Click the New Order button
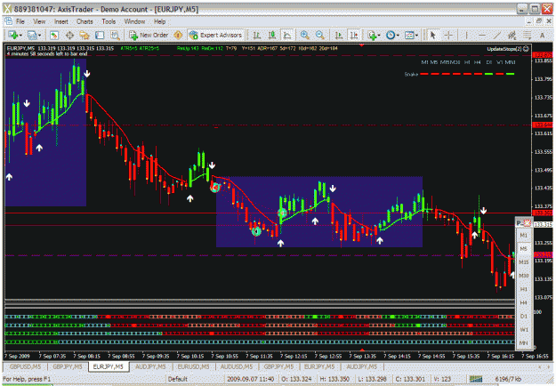 point(149,35)
